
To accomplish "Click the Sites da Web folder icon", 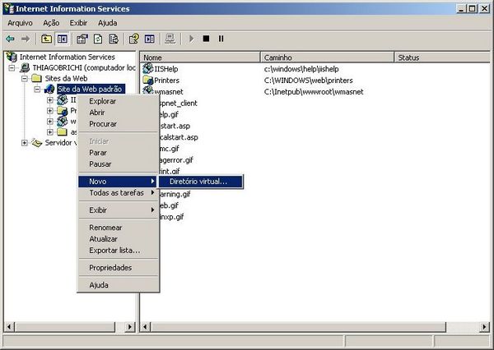I will [x=37, y=78].
